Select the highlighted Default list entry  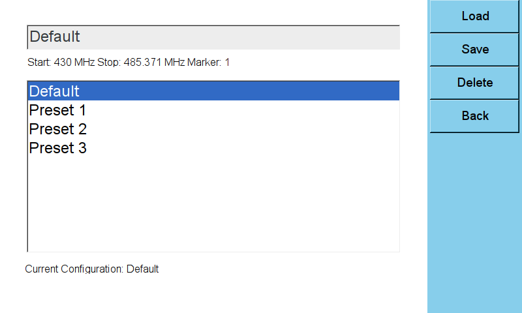213,91
